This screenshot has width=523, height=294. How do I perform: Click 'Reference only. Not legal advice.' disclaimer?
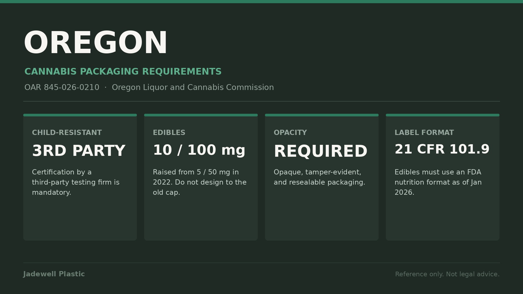[447, 274]
